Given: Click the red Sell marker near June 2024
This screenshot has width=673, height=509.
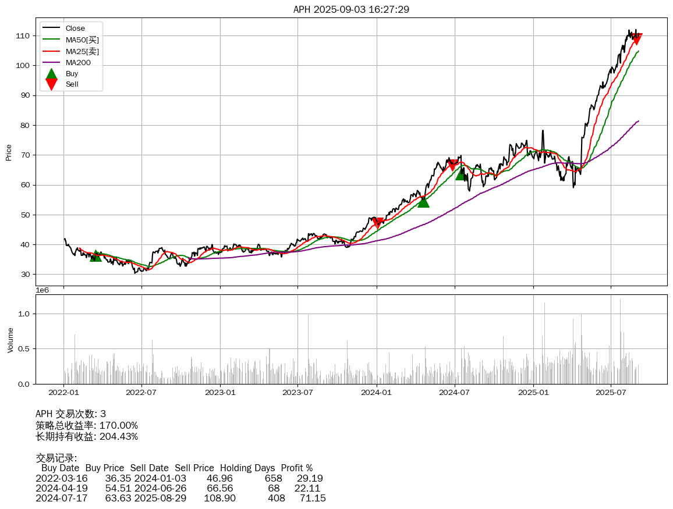Looking at the screenshot, I should click(x=452, y=165).
